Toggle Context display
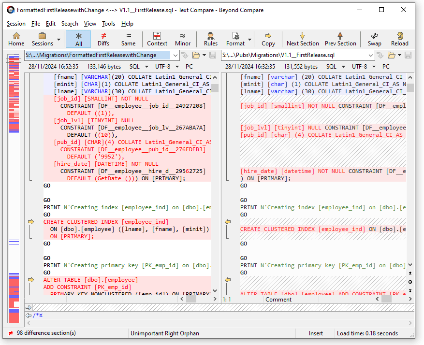The image size is (424, 345). [x=157, y=40]
